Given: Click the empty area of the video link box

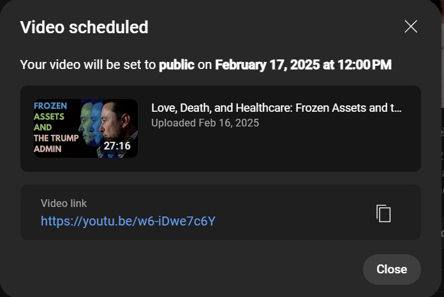Looking at the screenshot, I should click(x=293, y=213).
